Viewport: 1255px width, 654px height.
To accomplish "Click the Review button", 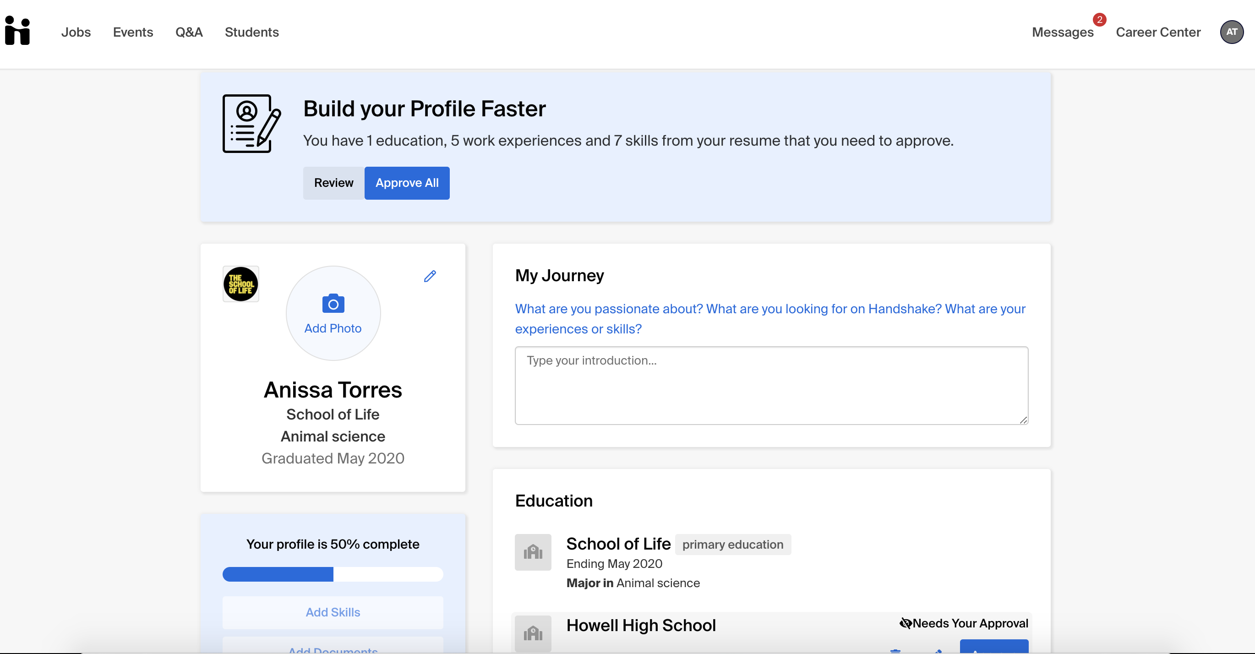I will point(334,183).
